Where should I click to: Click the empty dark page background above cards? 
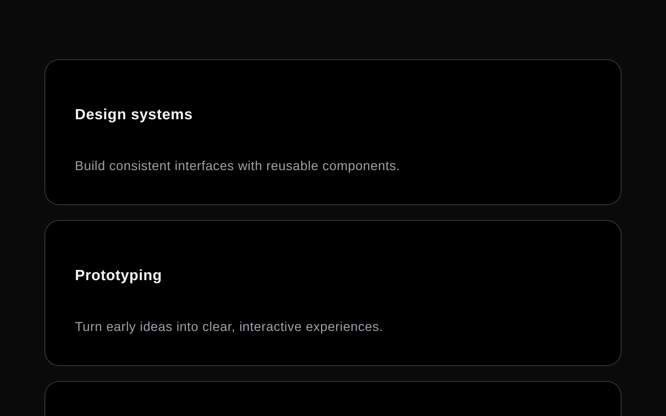tap(333, 28)
